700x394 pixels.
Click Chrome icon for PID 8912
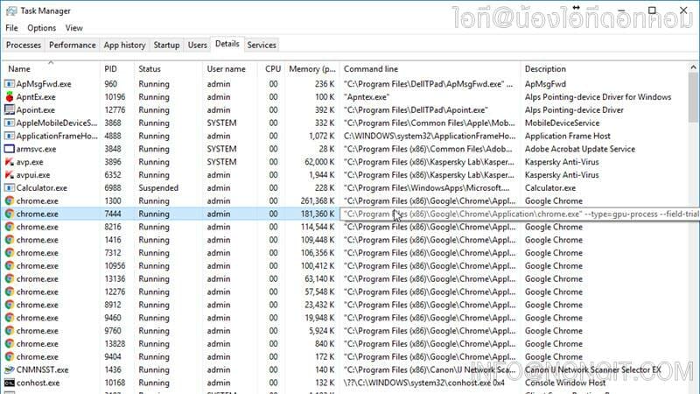[10, 305]
